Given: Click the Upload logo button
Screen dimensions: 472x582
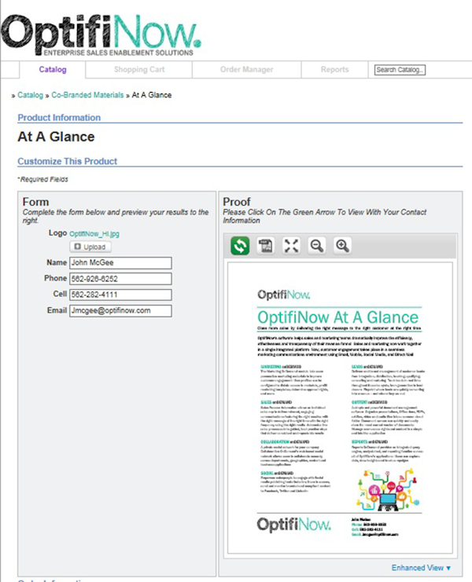Looking at the screenshot, I should click(90, 247).
